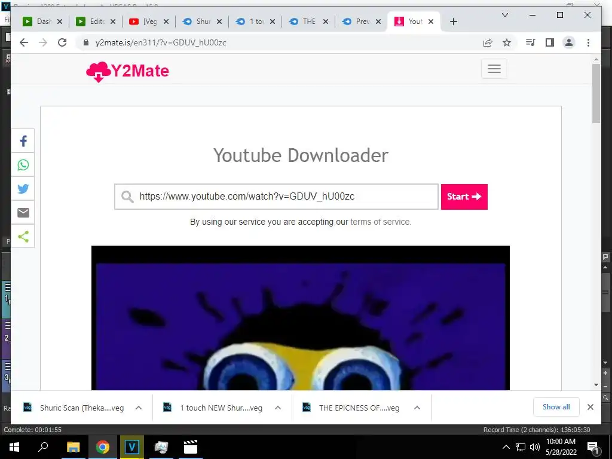The width and height of the screenshot is (612, 459).
Task: Click the share page icon in address bar
Action: [488, 42]
